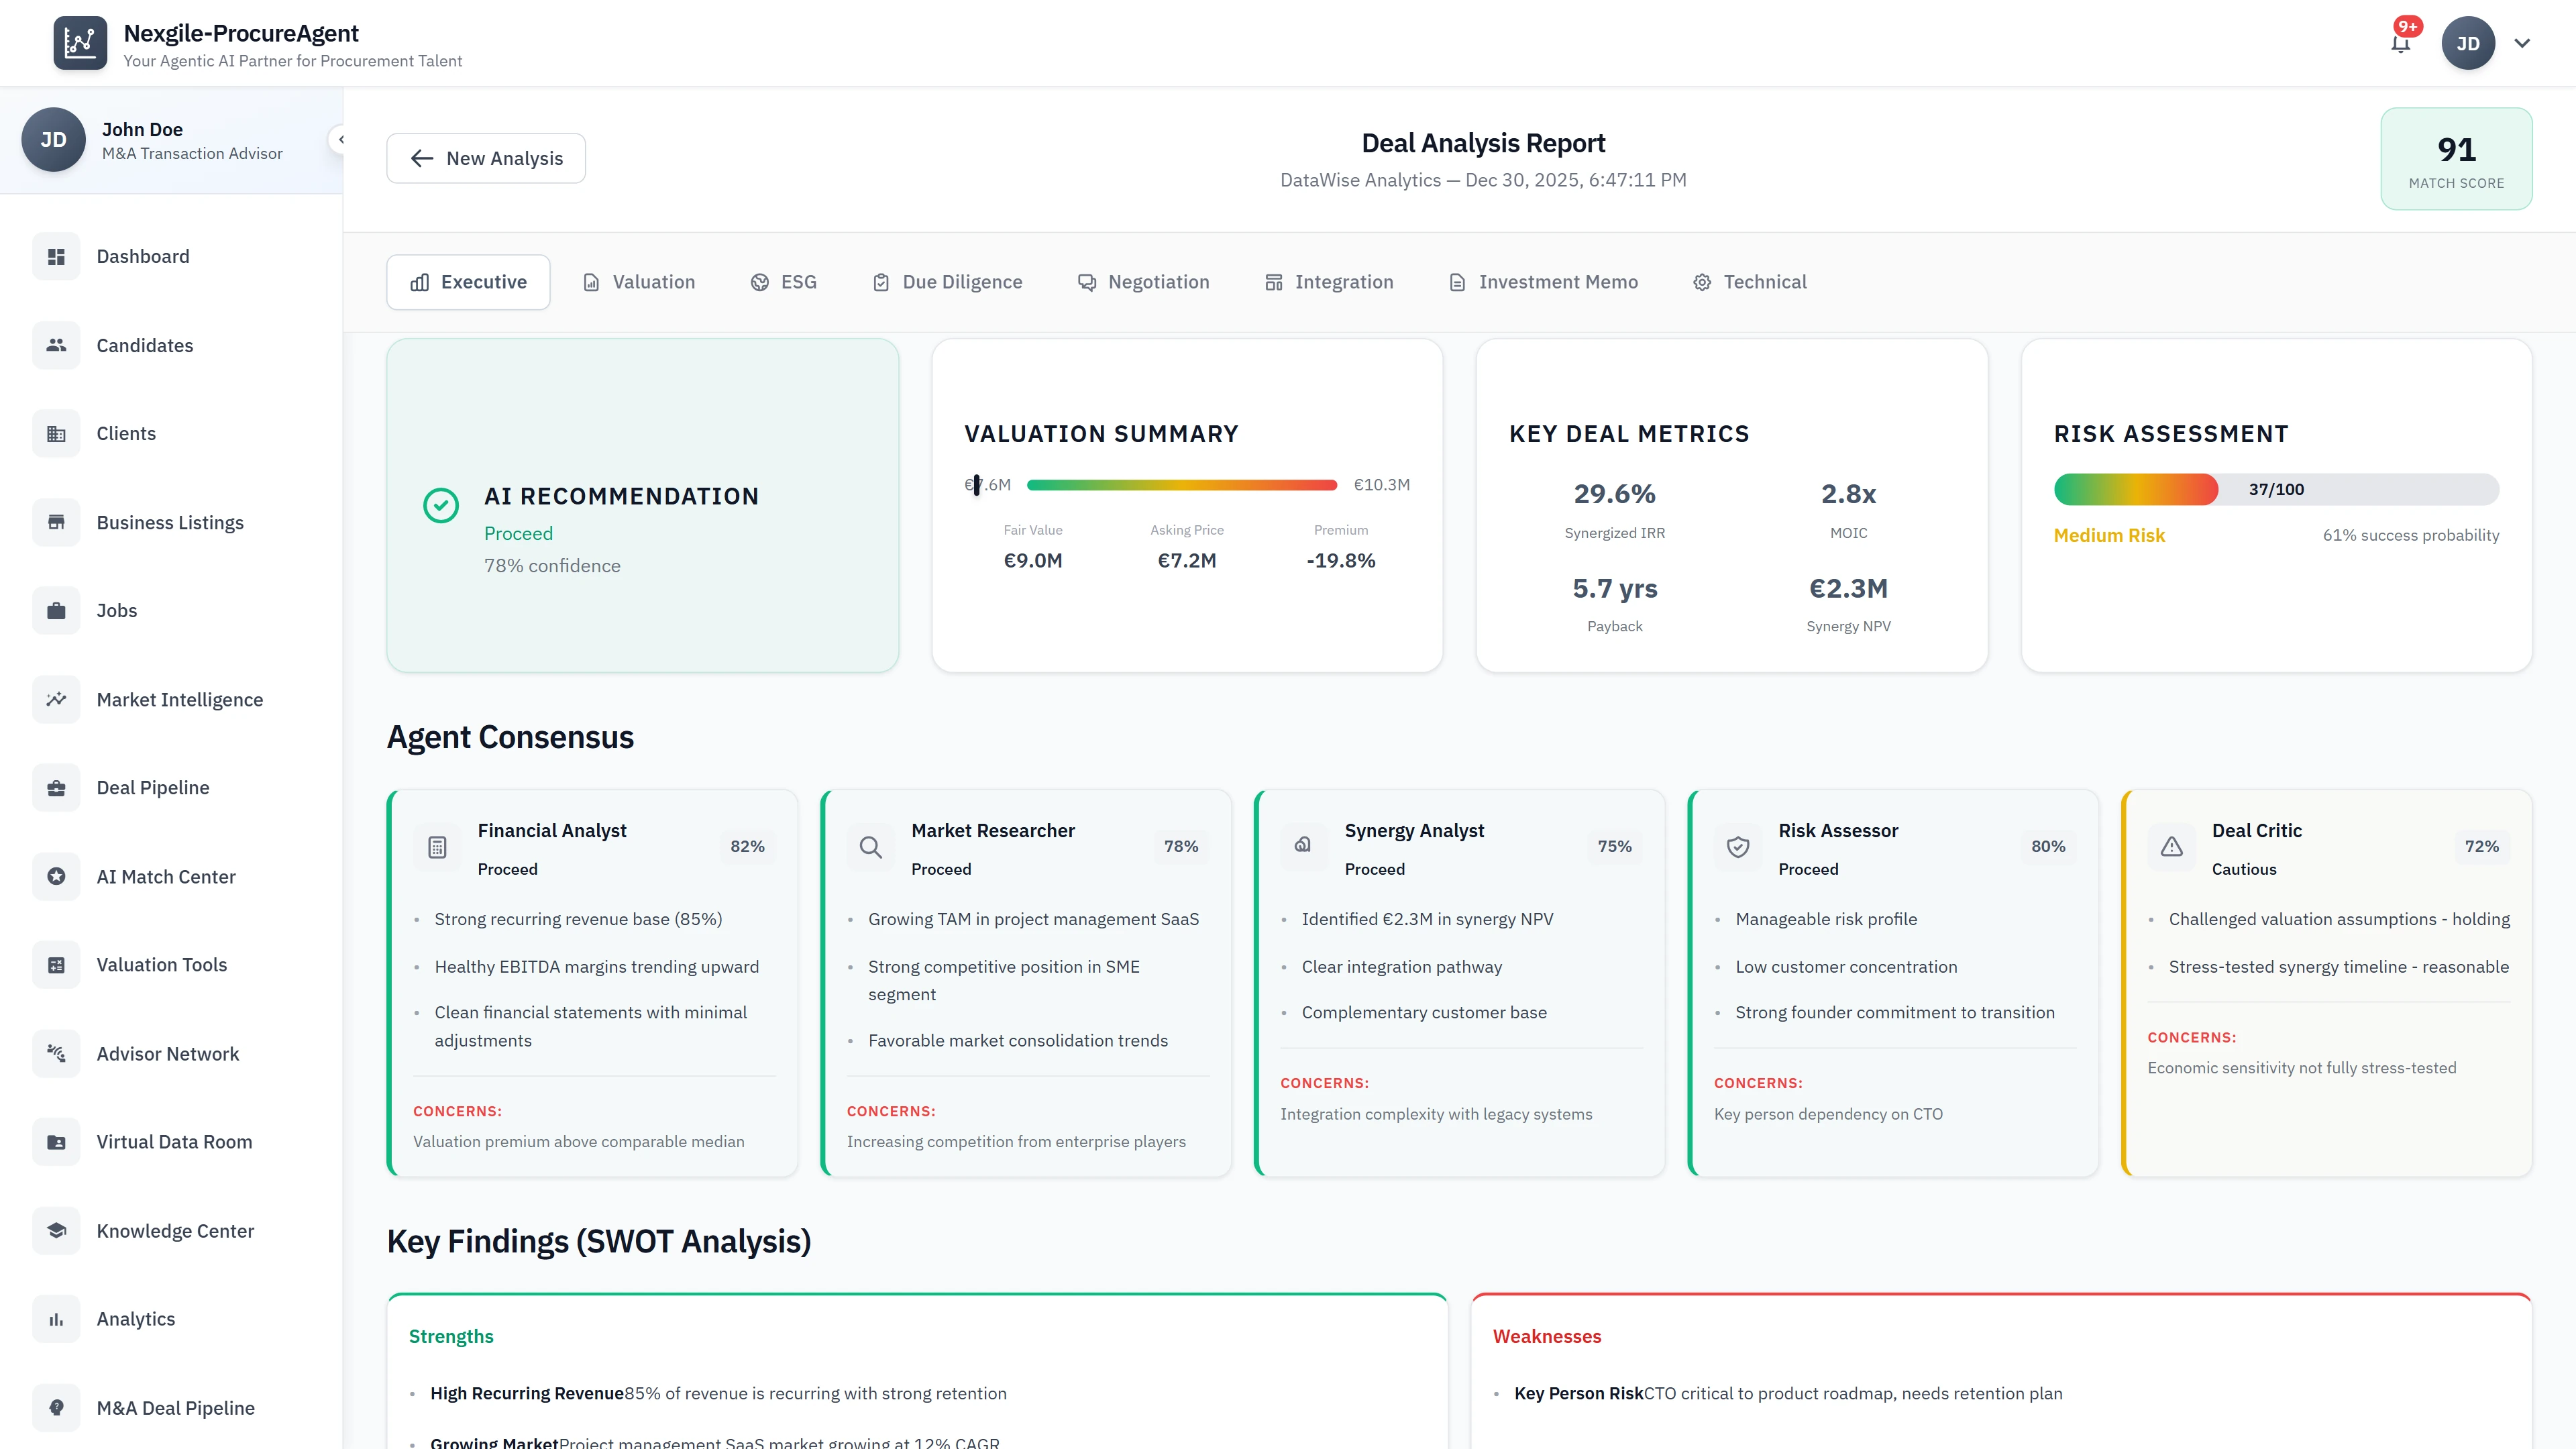The width and height of the screenshot is (2576, 1449).
Task: Open the JD profile dropdown menu
Action: pyautogui.click(x=2490, y=42)
